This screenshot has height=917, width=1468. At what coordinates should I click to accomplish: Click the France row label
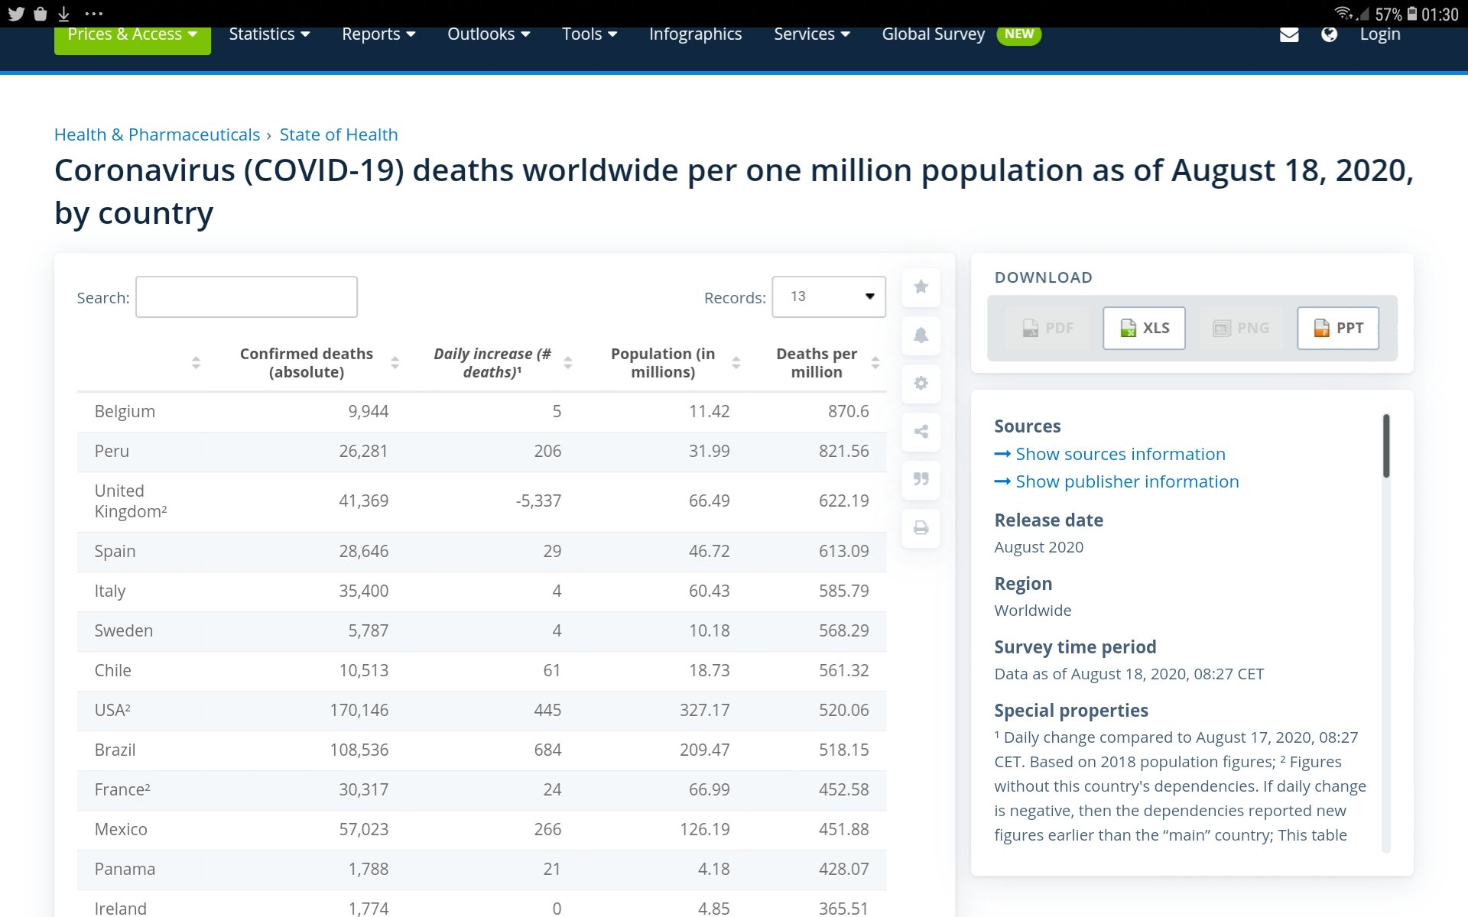pyautogui.click(x=122, y=789)
